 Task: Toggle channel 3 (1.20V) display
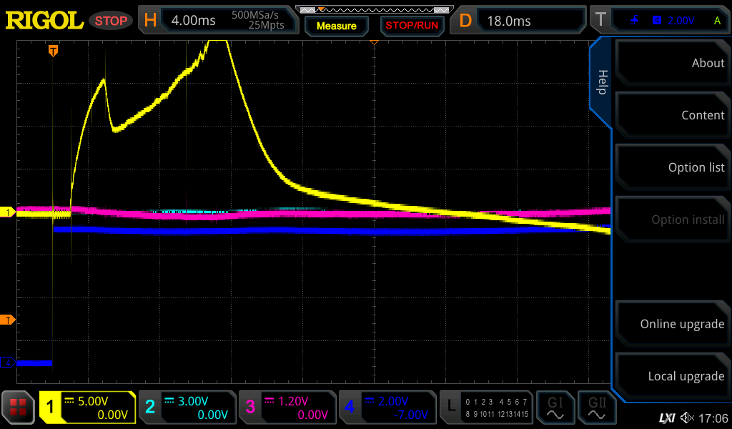(286, 408)
